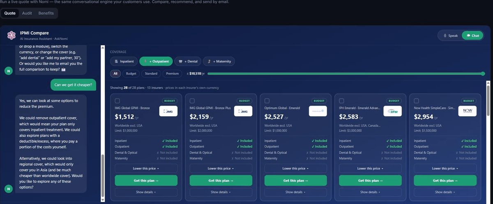Click the N avatar beside the latest assistant message
The height and width of the screenshot is (204, 493).
(8, 189)
